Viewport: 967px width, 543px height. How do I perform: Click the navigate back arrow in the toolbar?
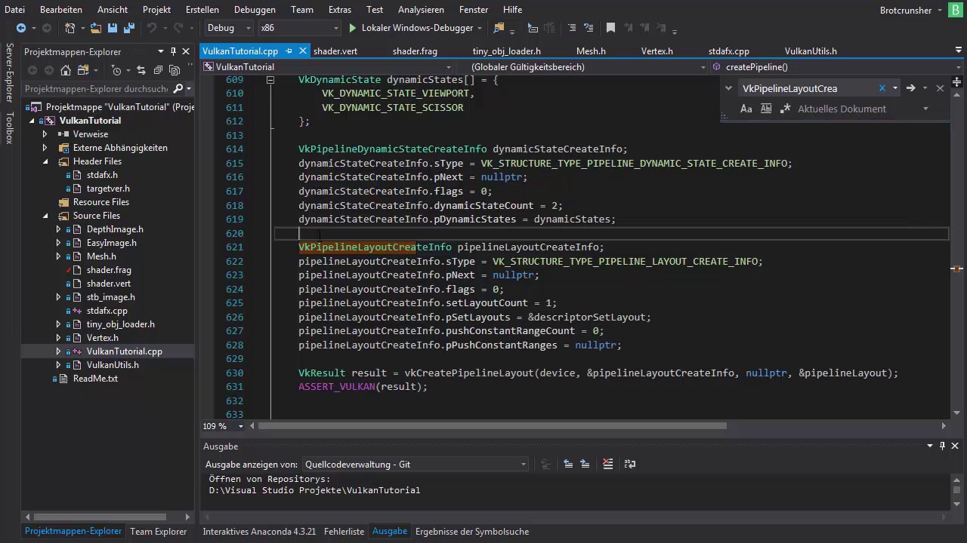coord(21,28)
